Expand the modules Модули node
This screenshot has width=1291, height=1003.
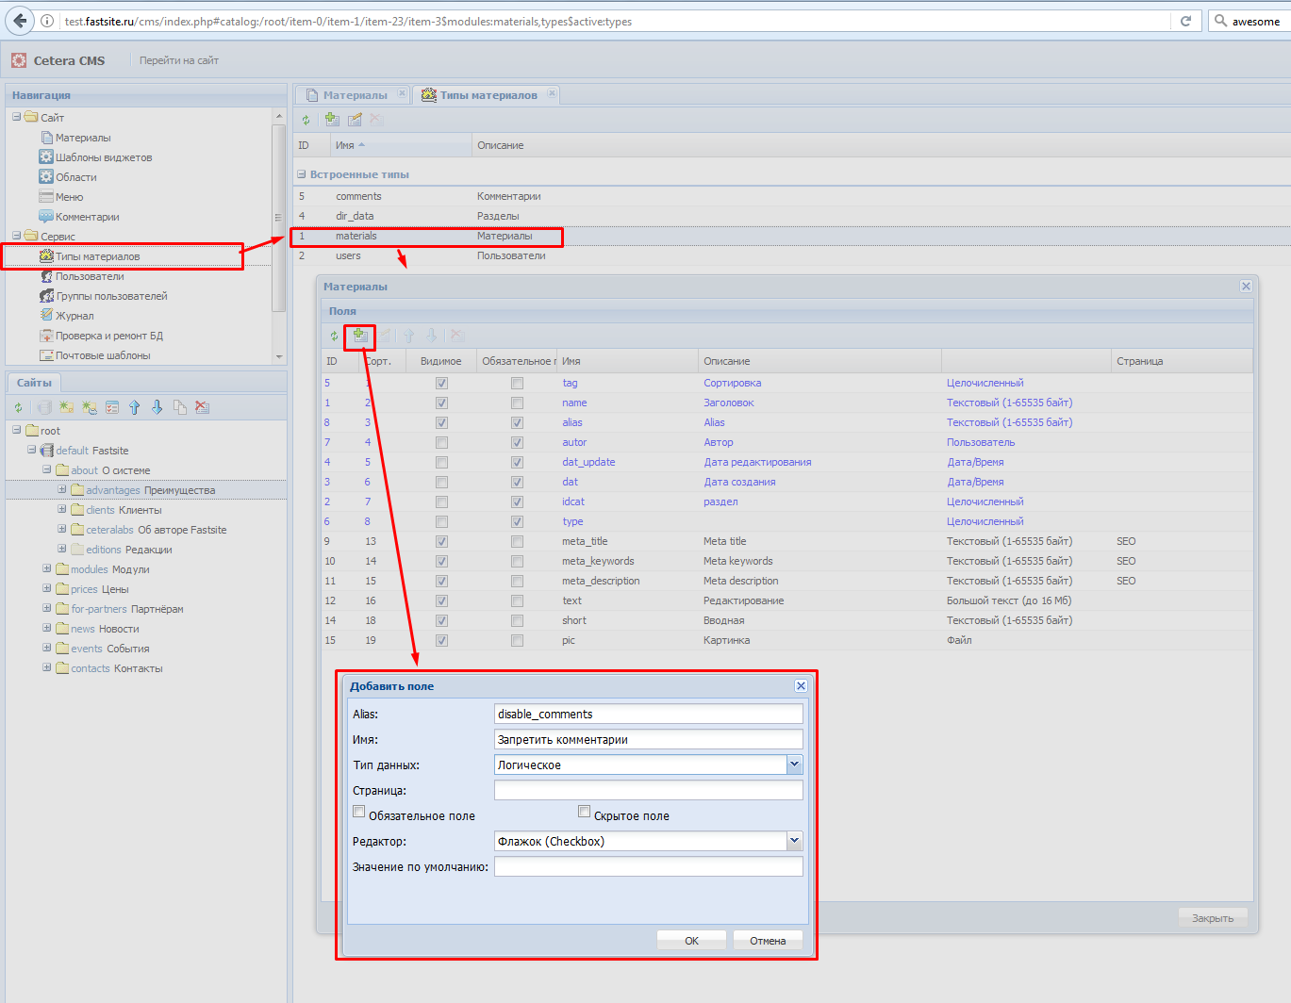click(x=47, y=568)
